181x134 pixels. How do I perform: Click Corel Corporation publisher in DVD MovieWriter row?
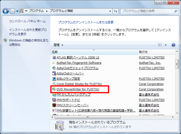point(151,89)
